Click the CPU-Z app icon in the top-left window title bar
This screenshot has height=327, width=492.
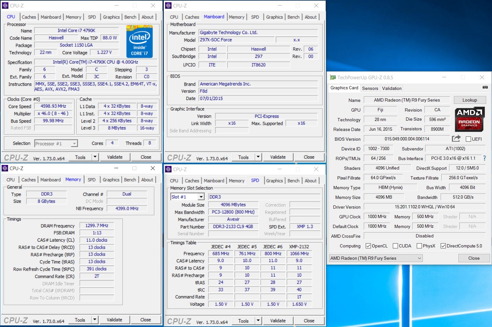pyautogui.click(x=5, y=5)
